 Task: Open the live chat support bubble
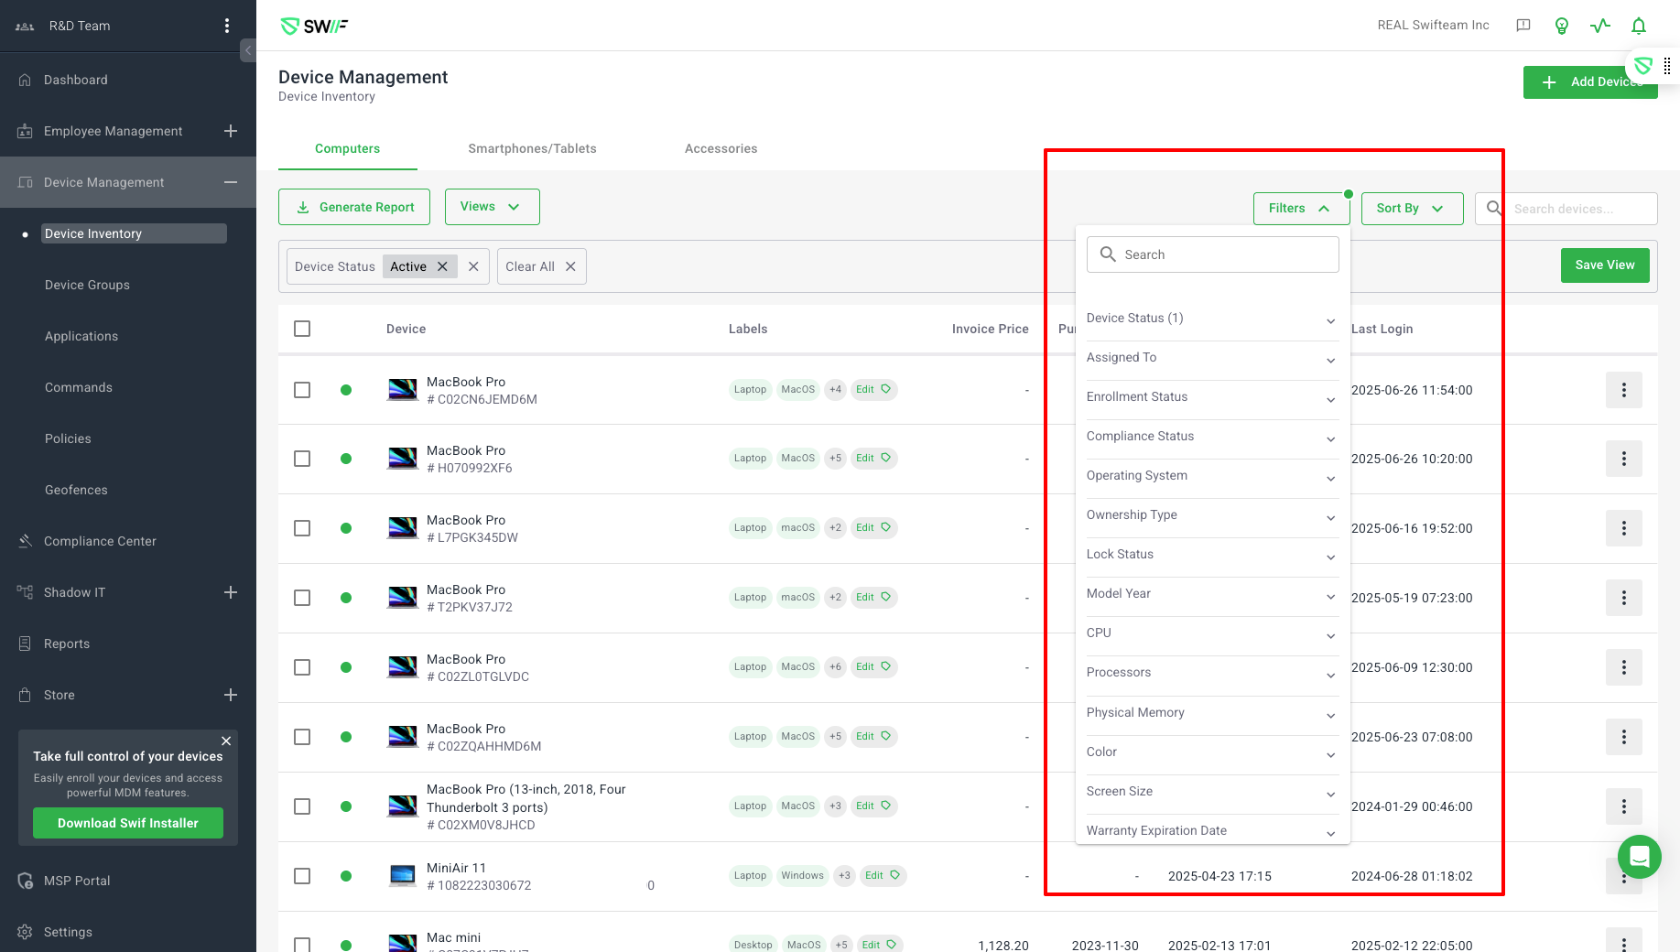1639,857
